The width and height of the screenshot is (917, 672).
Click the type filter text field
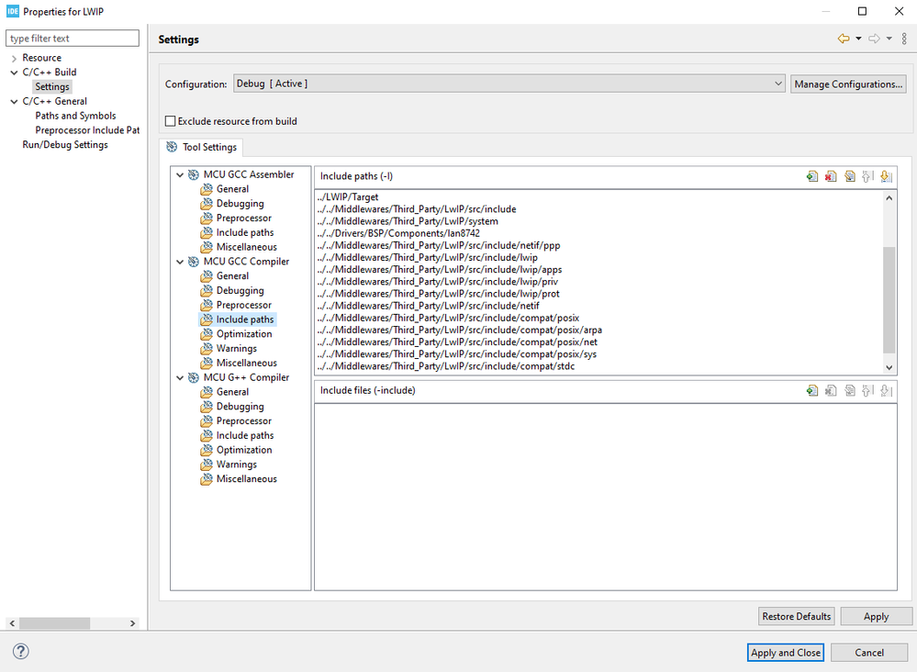(73, 38)
